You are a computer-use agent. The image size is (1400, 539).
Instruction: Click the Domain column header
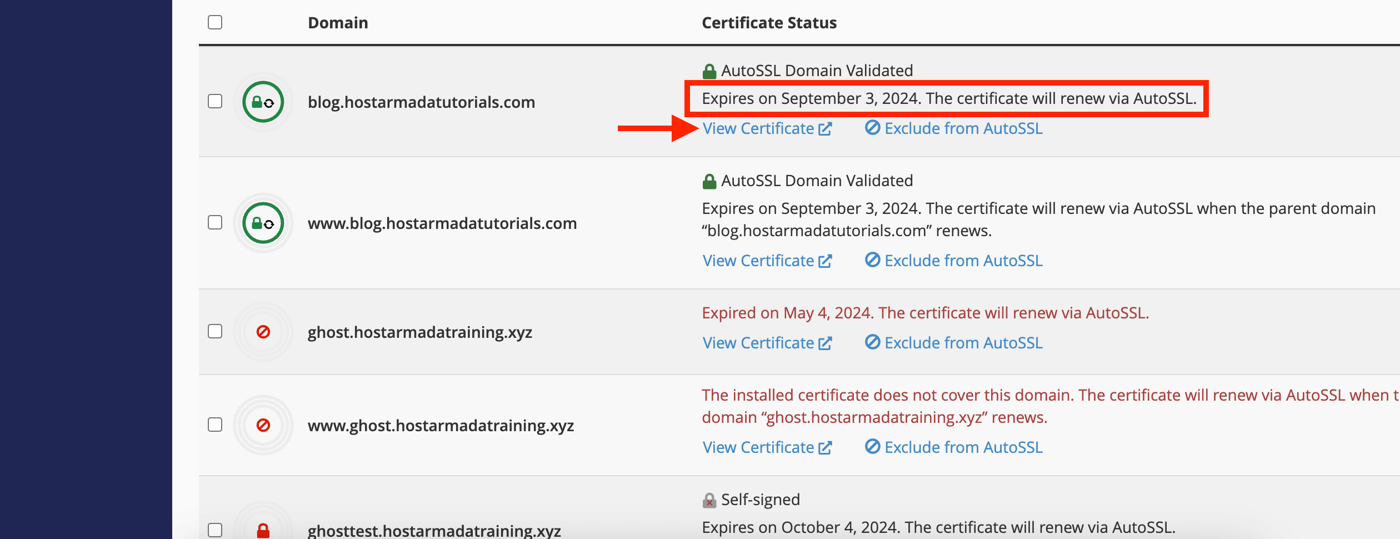tap(338, 23)
